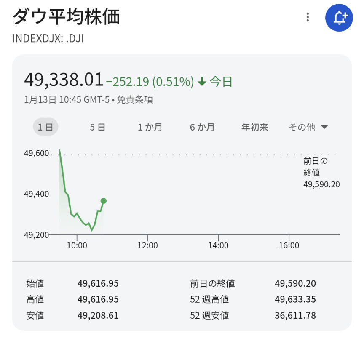Viewport: 364px width, 341px height.
Task: Select the 6か月 time range
Action: click(202, 127)
